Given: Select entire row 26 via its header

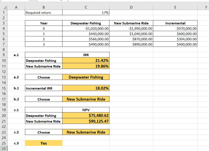Looking at the screenshot, I should click(4, 148).
